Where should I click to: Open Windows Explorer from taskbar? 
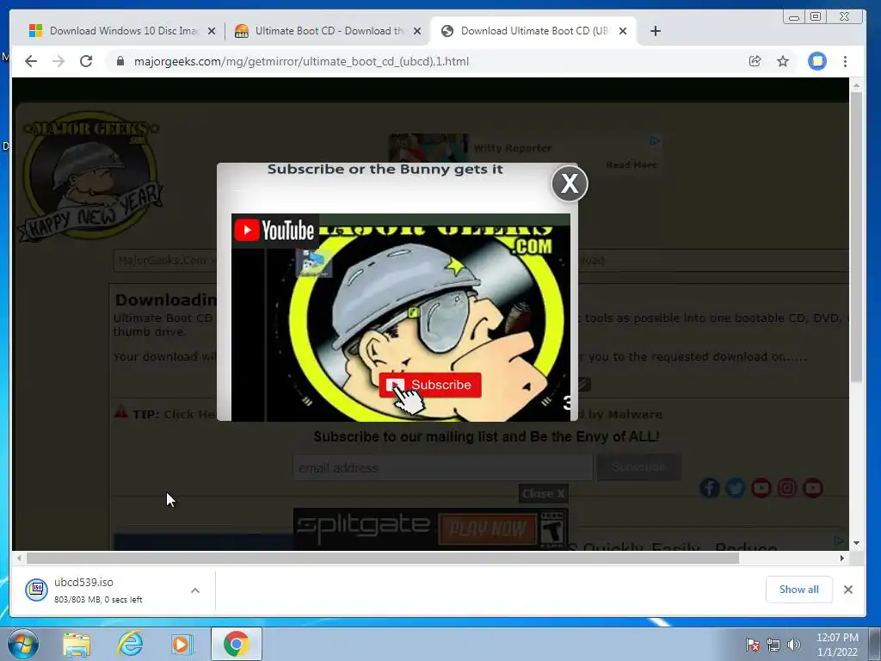(77, 644)
